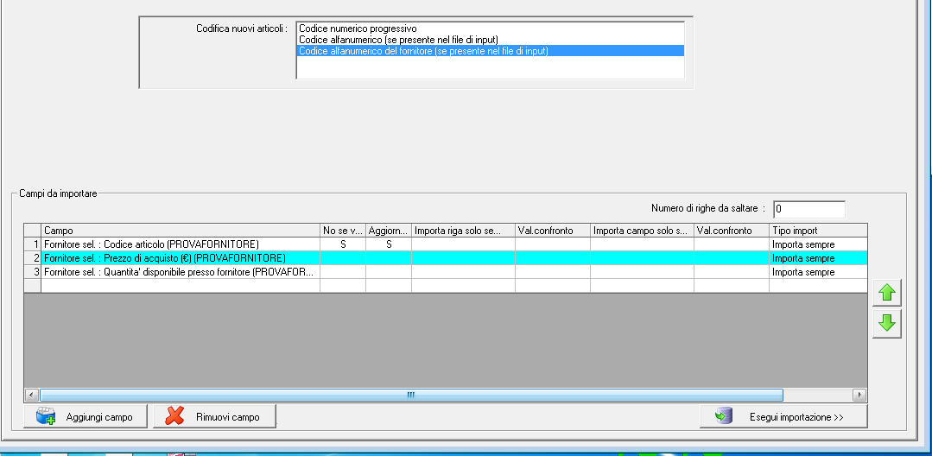Click the grid's left scroll arrow
This screenshot has width=932, height=456.
(31, 395)
